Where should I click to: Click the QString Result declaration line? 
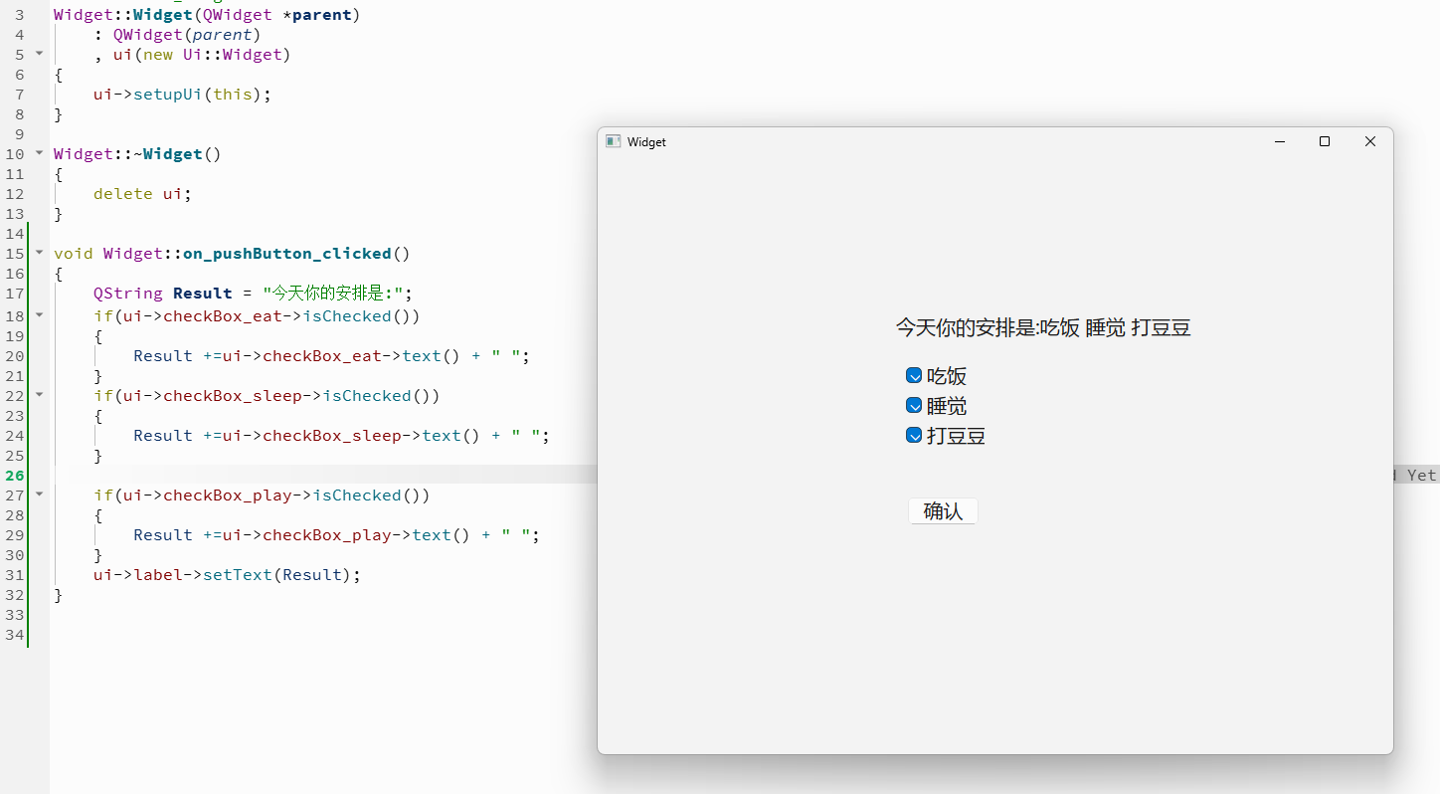tap(253, 294)
